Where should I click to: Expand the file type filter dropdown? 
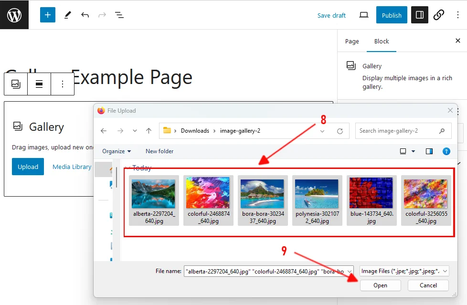(x=404, y=271)
